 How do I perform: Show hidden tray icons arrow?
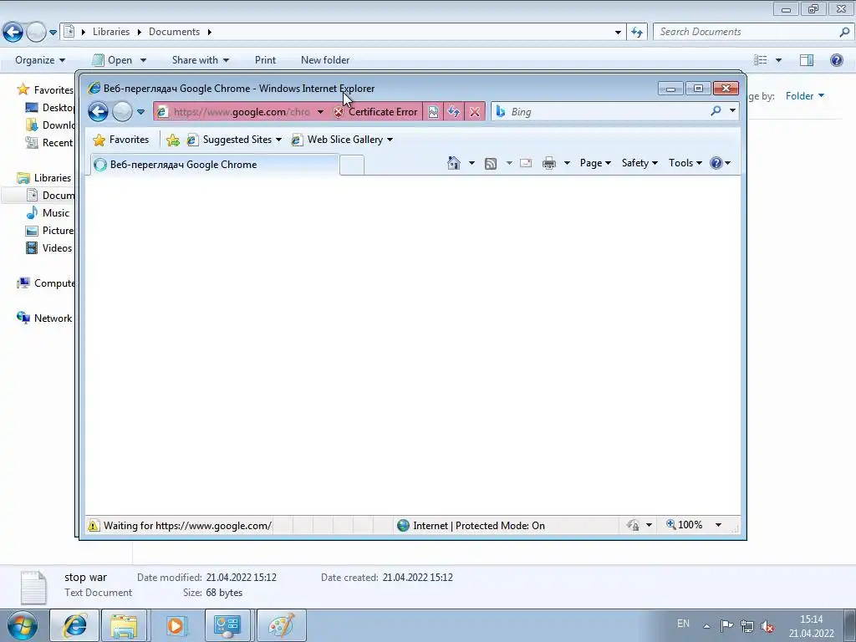pos(706,626)
